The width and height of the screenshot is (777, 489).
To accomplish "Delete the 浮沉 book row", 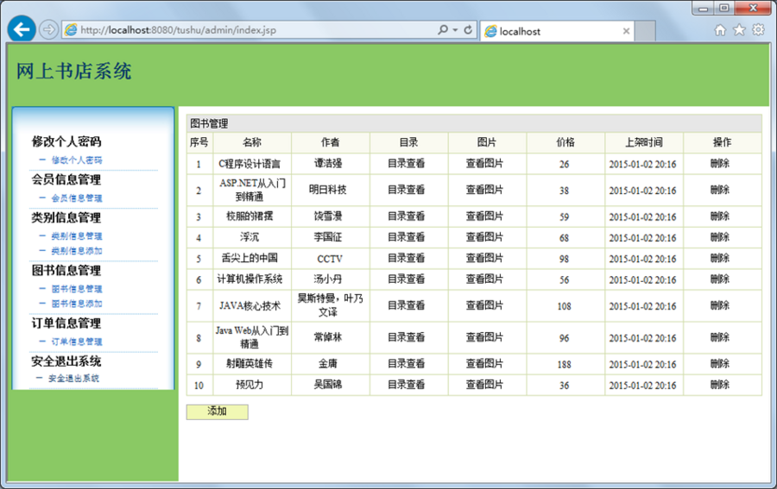I will 720,237.
